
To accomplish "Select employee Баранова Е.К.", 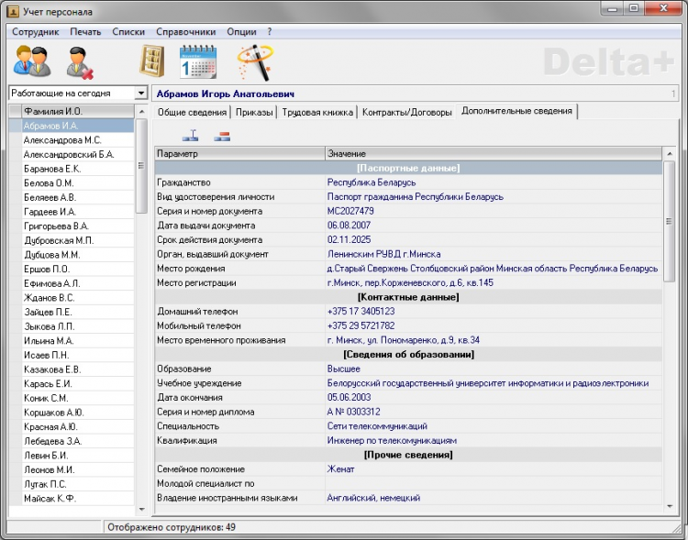I will tap(78, 169).
